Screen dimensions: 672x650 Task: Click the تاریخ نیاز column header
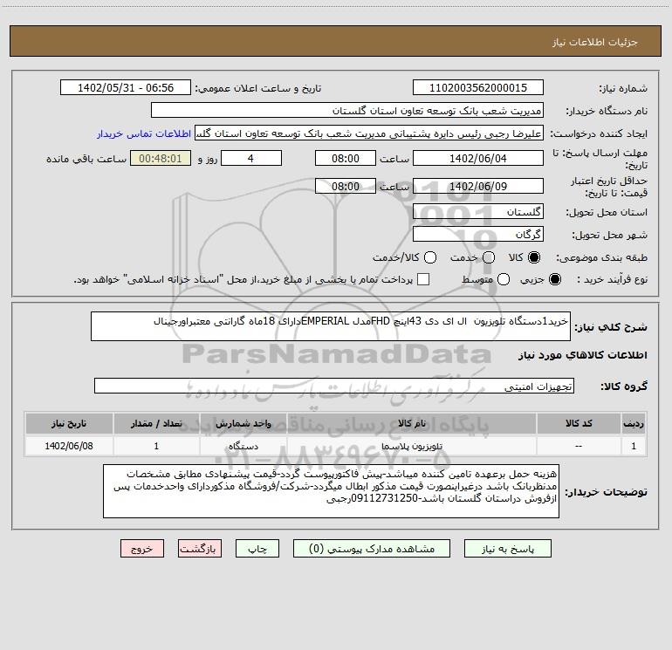tap(69, 423)
